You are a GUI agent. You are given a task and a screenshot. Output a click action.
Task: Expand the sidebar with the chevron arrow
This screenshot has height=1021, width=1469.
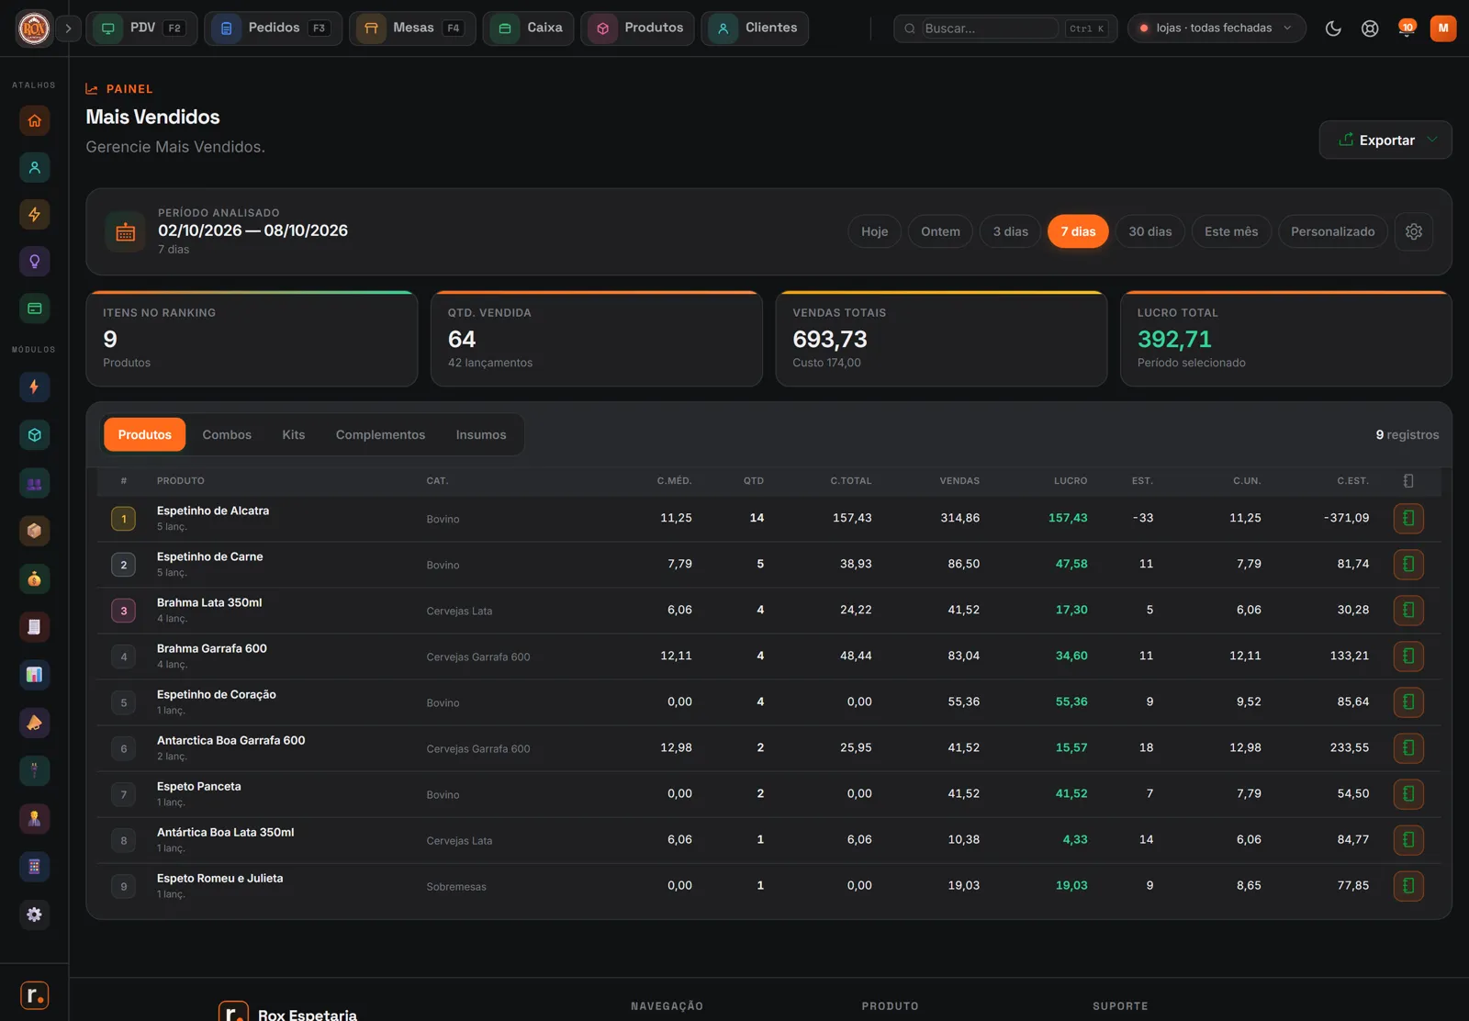pos(68,28)
